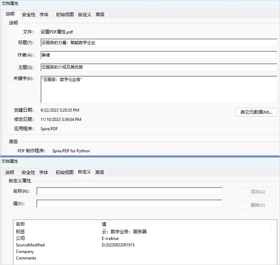This screenshot has width=280, height=265.
Task: Click the Spire.PDF for Python producer text
Action: point(71,151)
